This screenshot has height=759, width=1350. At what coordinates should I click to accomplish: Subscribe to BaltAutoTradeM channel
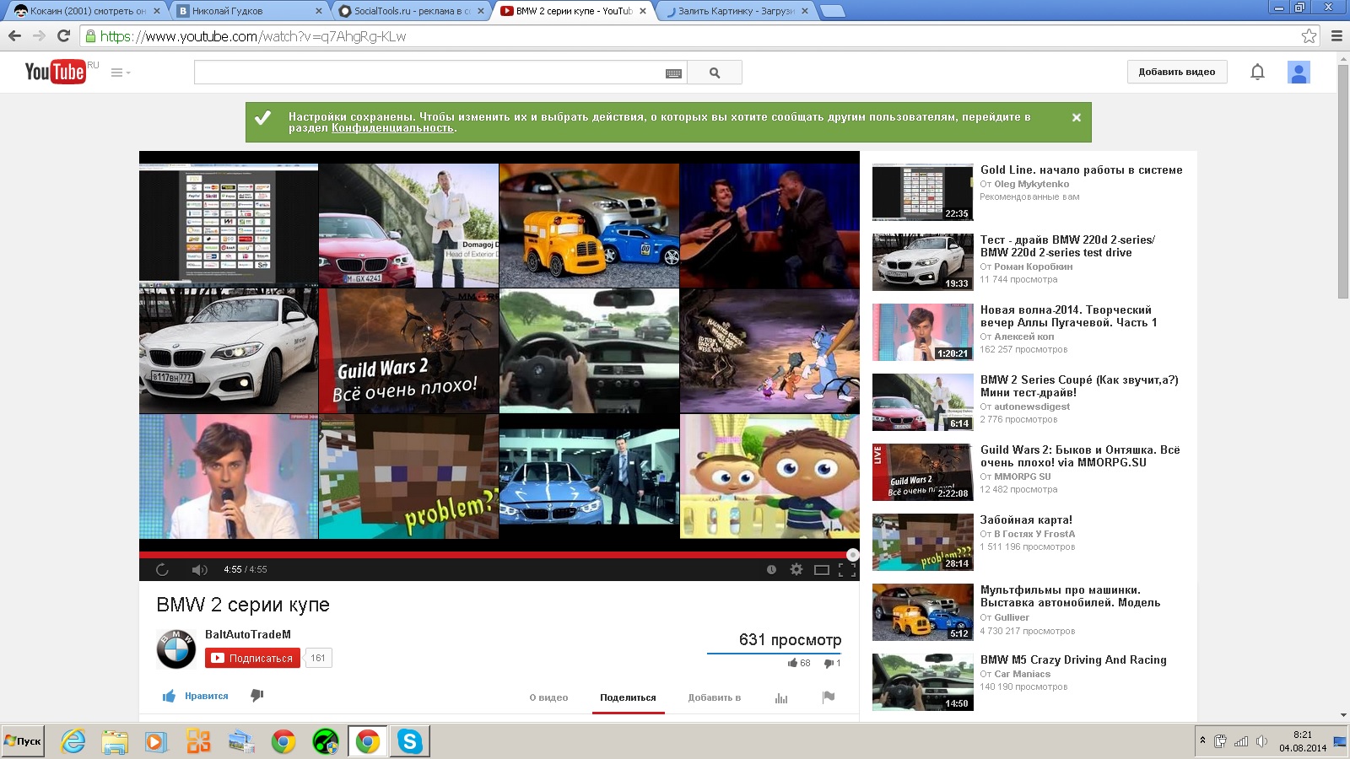click(253, 658)
